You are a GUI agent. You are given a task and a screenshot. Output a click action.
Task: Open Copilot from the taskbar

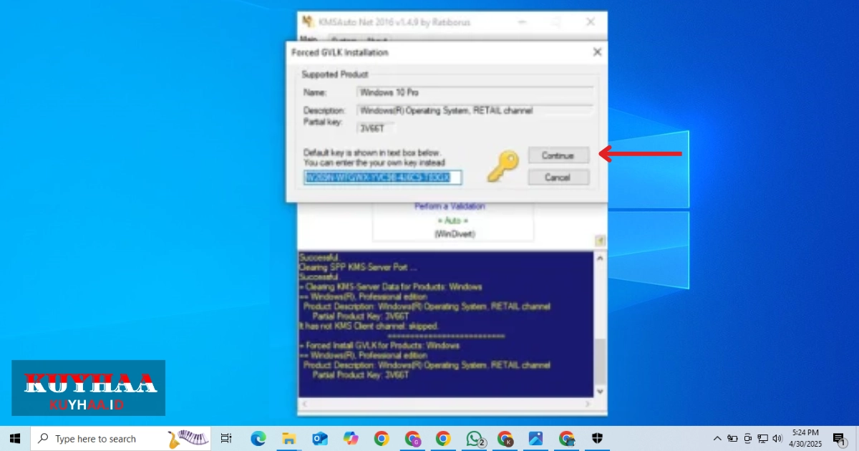[351, 438]
